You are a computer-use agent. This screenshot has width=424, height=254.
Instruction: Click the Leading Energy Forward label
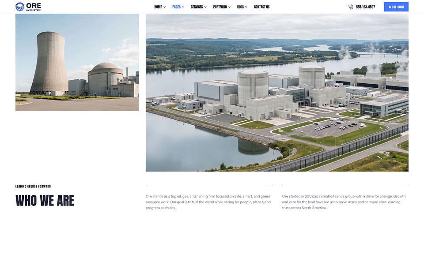(x=33, y=186)
